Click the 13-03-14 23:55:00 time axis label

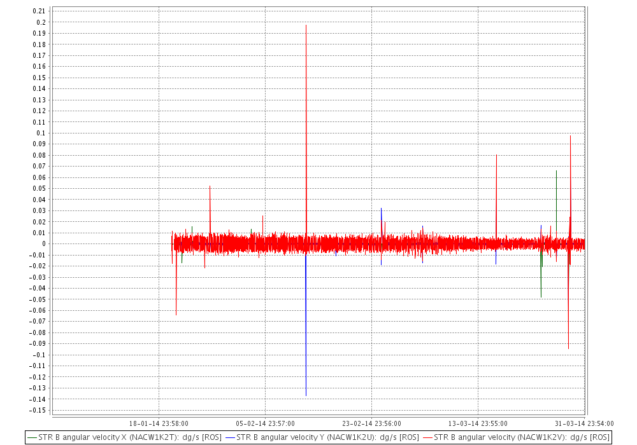478,423
